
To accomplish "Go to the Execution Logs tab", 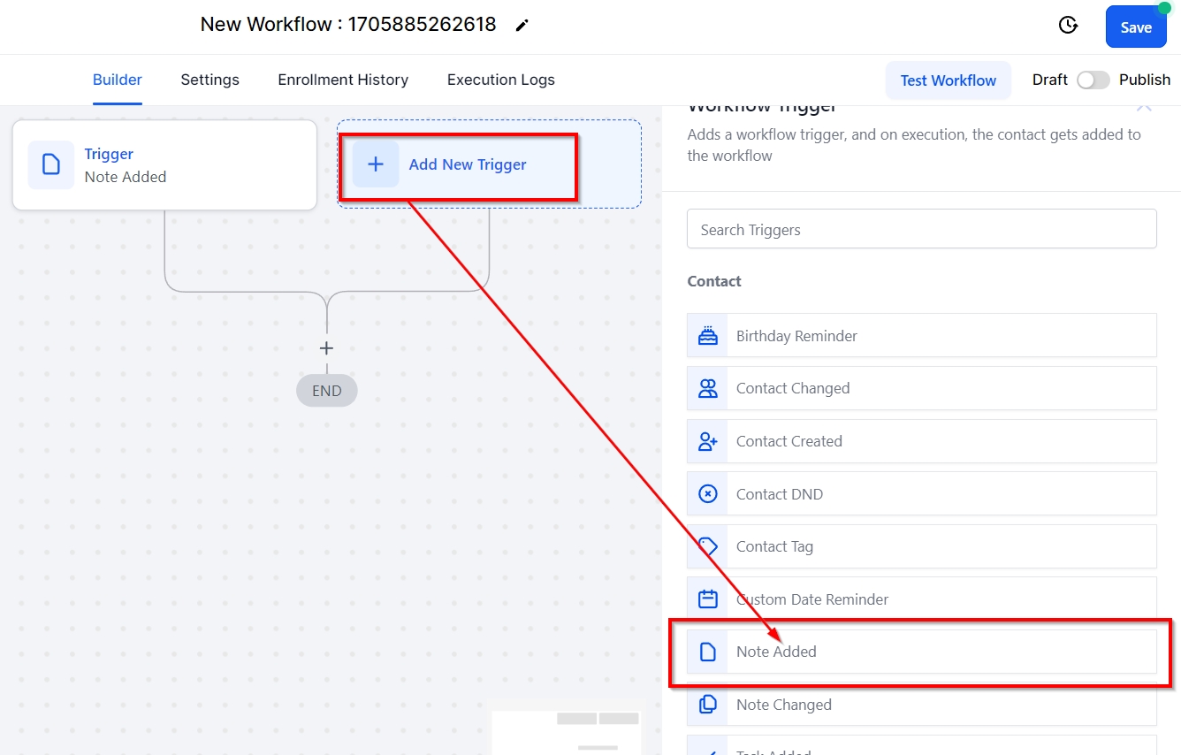I will 500,80.
